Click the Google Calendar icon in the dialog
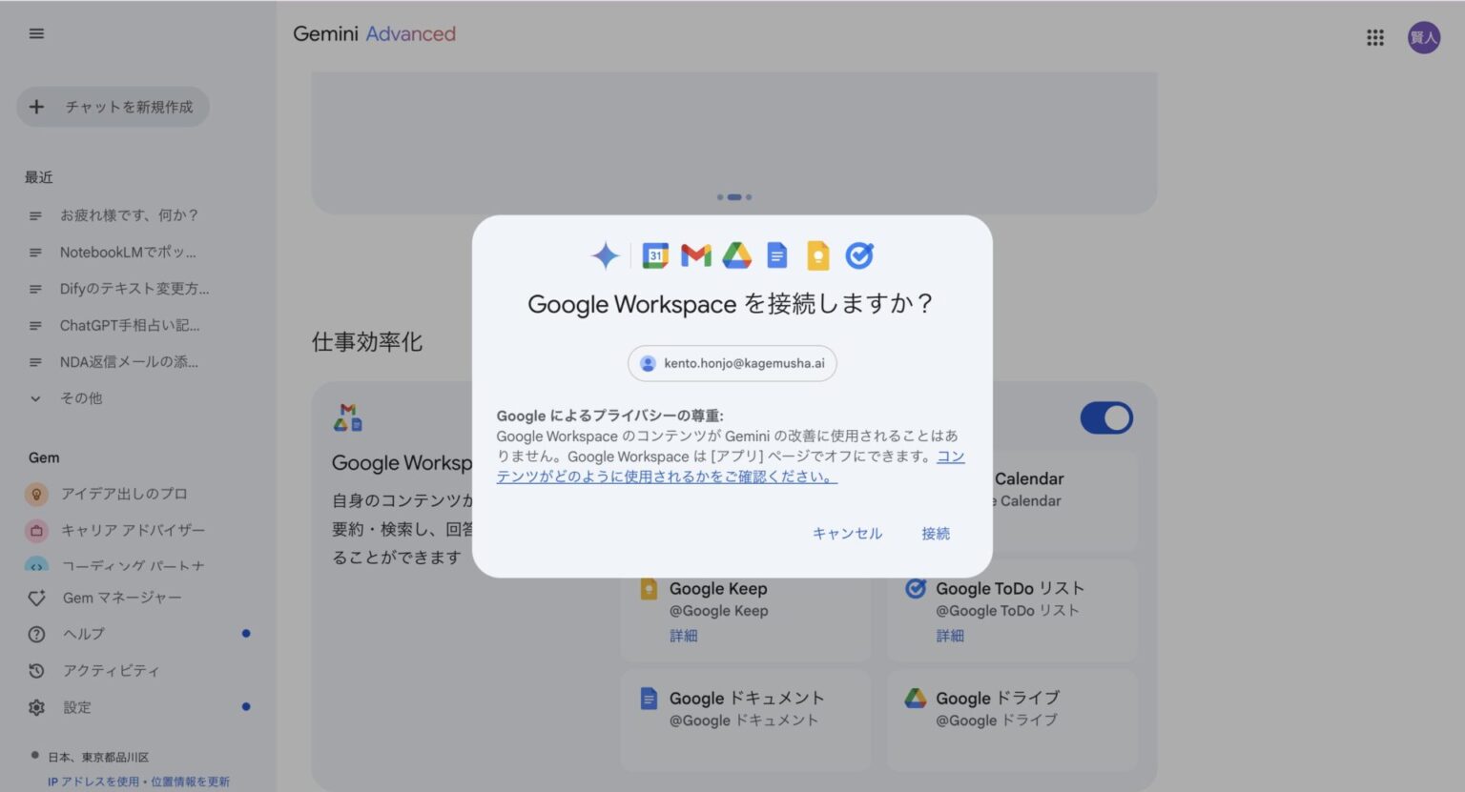The width and height of the screenshot is (1465, 792). coord(655,254)
